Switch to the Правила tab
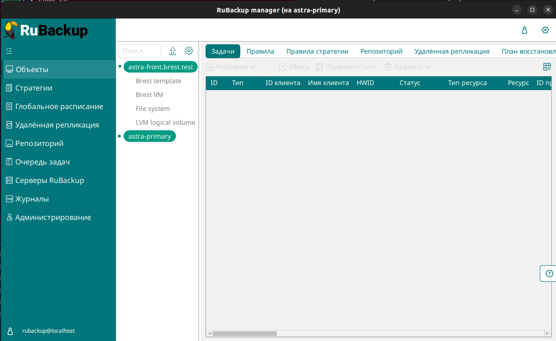Image resolution: width=556 pixels, height=341 pixels. [260, 51]
